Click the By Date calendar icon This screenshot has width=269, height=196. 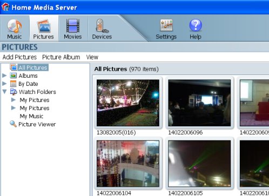click(14, 84)
